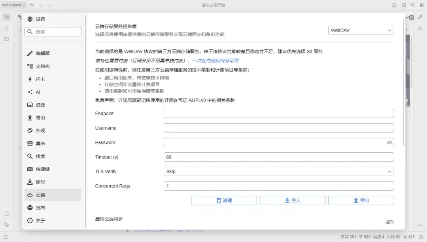Click the palette icon beside 外观

[x=30, y=130]
